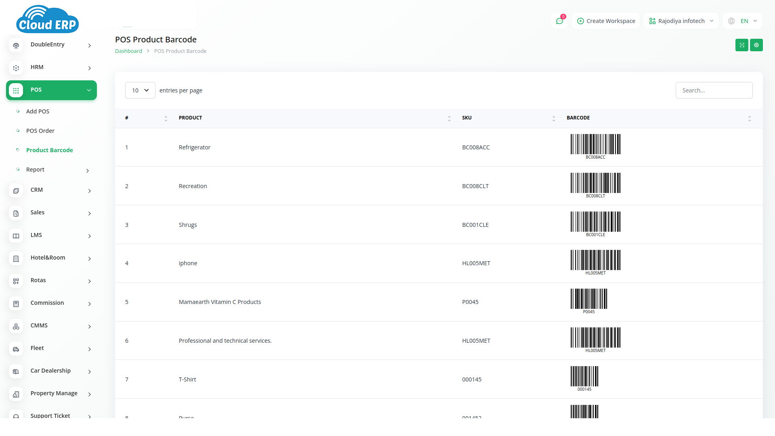This screenshot has height=436, width=775.
Task: Click the LMS book icon in sidebar
Action: (x=16, y=236)
